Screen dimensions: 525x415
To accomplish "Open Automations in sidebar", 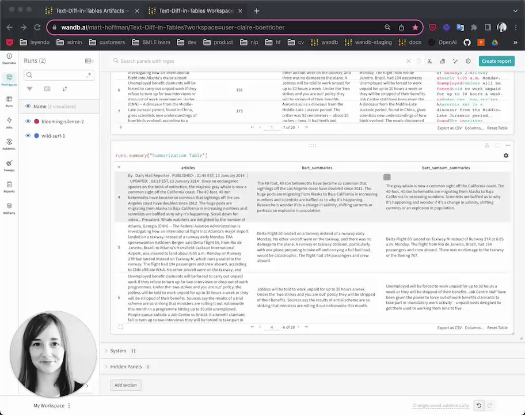I will pos(9,144).
